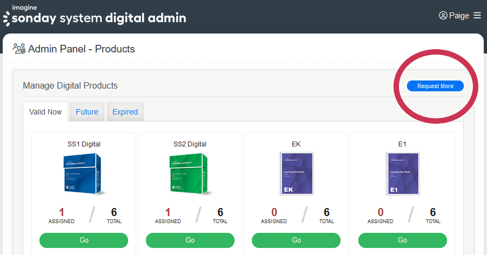Click the EK Learning Plan Book cover

tap(296, 173)
